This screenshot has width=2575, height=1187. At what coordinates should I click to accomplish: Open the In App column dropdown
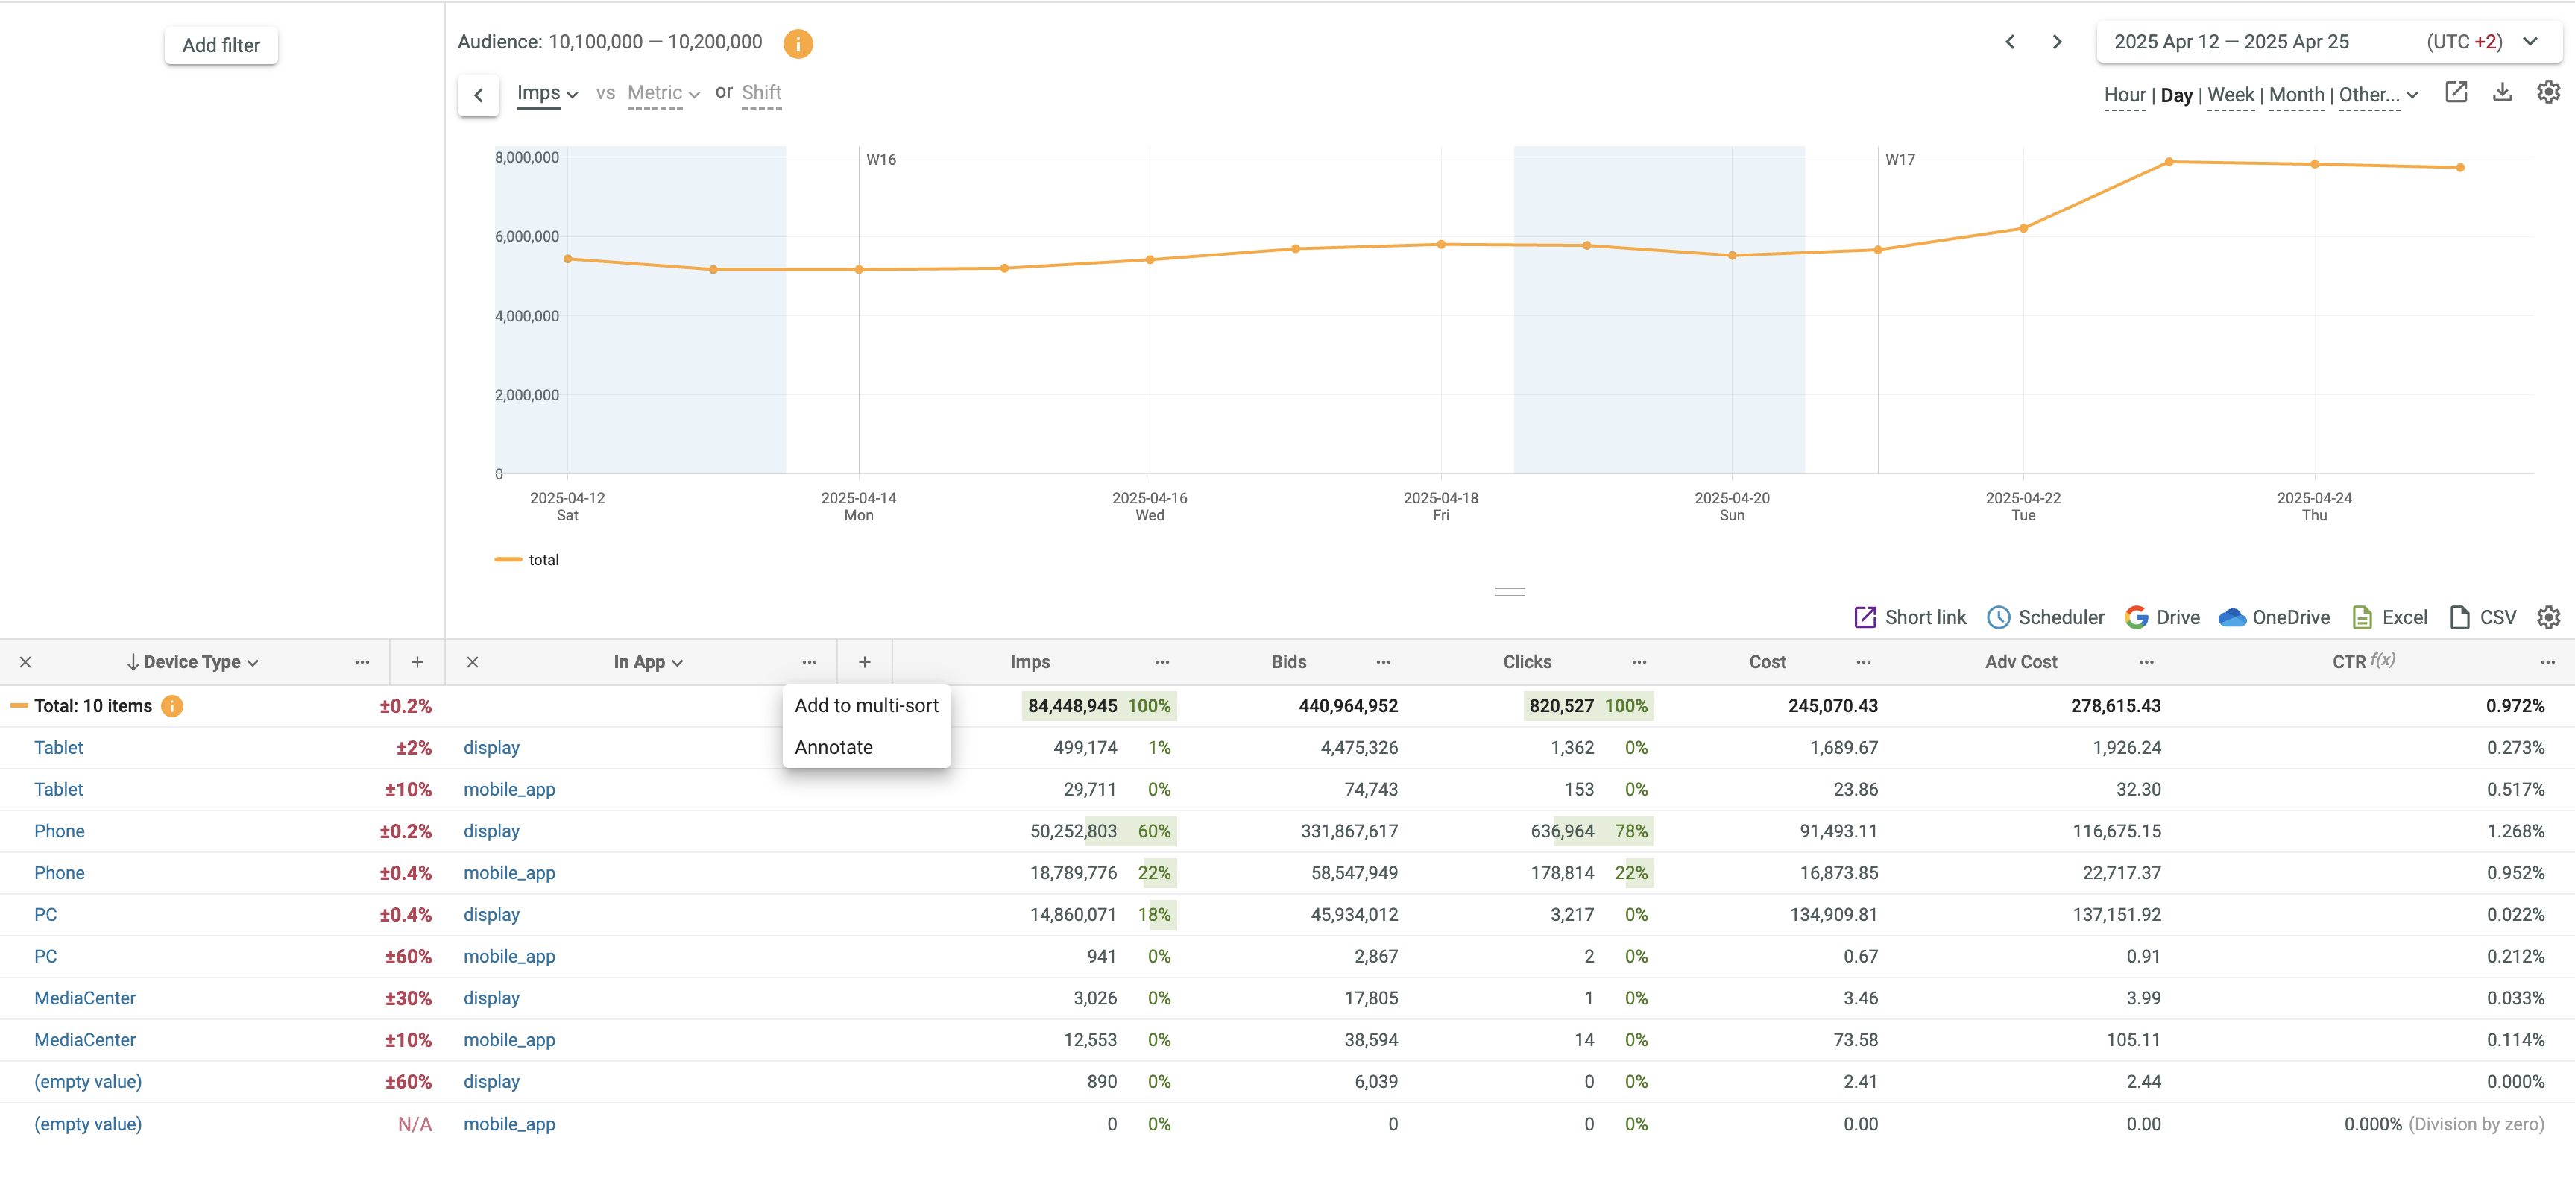648,662
